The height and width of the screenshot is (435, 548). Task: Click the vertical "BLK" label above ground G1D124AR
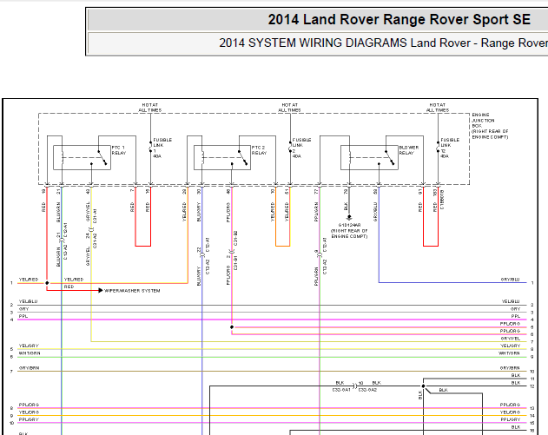pos(346,206)
